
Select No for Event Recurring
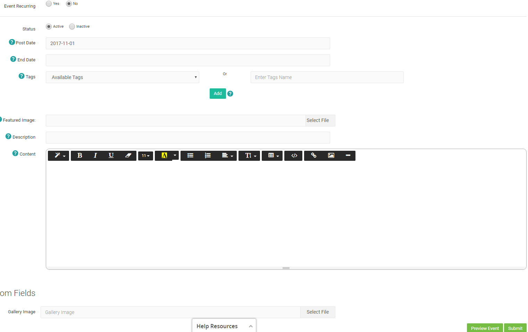tap(69, 3)
